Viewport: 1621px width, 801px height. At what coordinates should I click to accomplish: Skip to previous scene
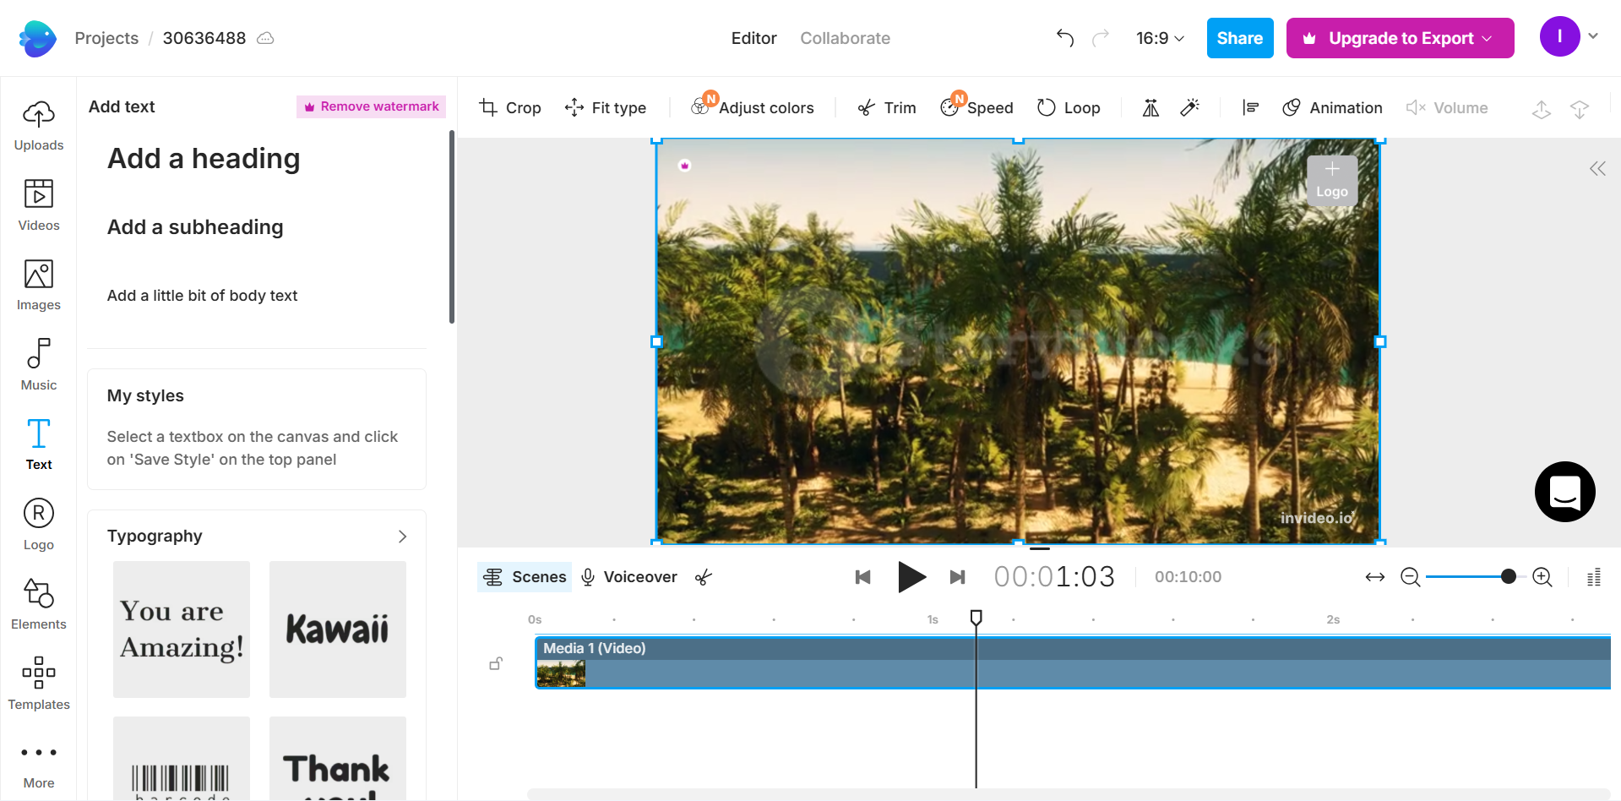tap(862, 577)
